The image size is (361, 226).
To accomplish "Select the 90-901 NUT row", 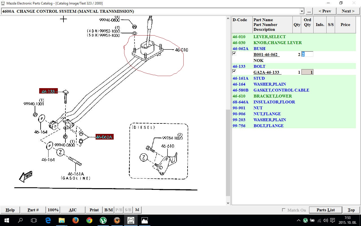I will (x=294, y=108).
